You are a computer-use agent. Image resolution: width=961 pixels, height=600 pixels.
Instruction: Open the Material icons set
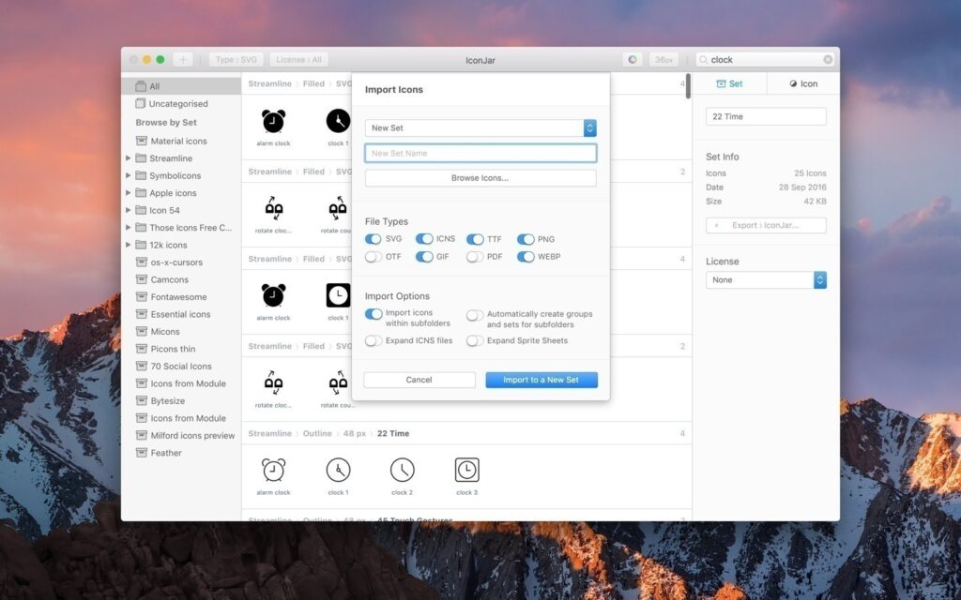coord(179,141)
